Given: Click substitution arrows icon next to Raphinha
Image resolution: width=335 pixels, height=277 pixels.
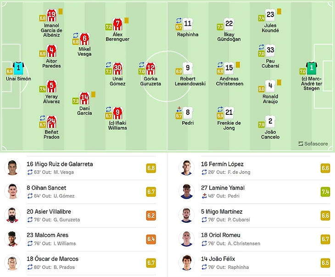Looking at the screenshot, I should point(179,21).
